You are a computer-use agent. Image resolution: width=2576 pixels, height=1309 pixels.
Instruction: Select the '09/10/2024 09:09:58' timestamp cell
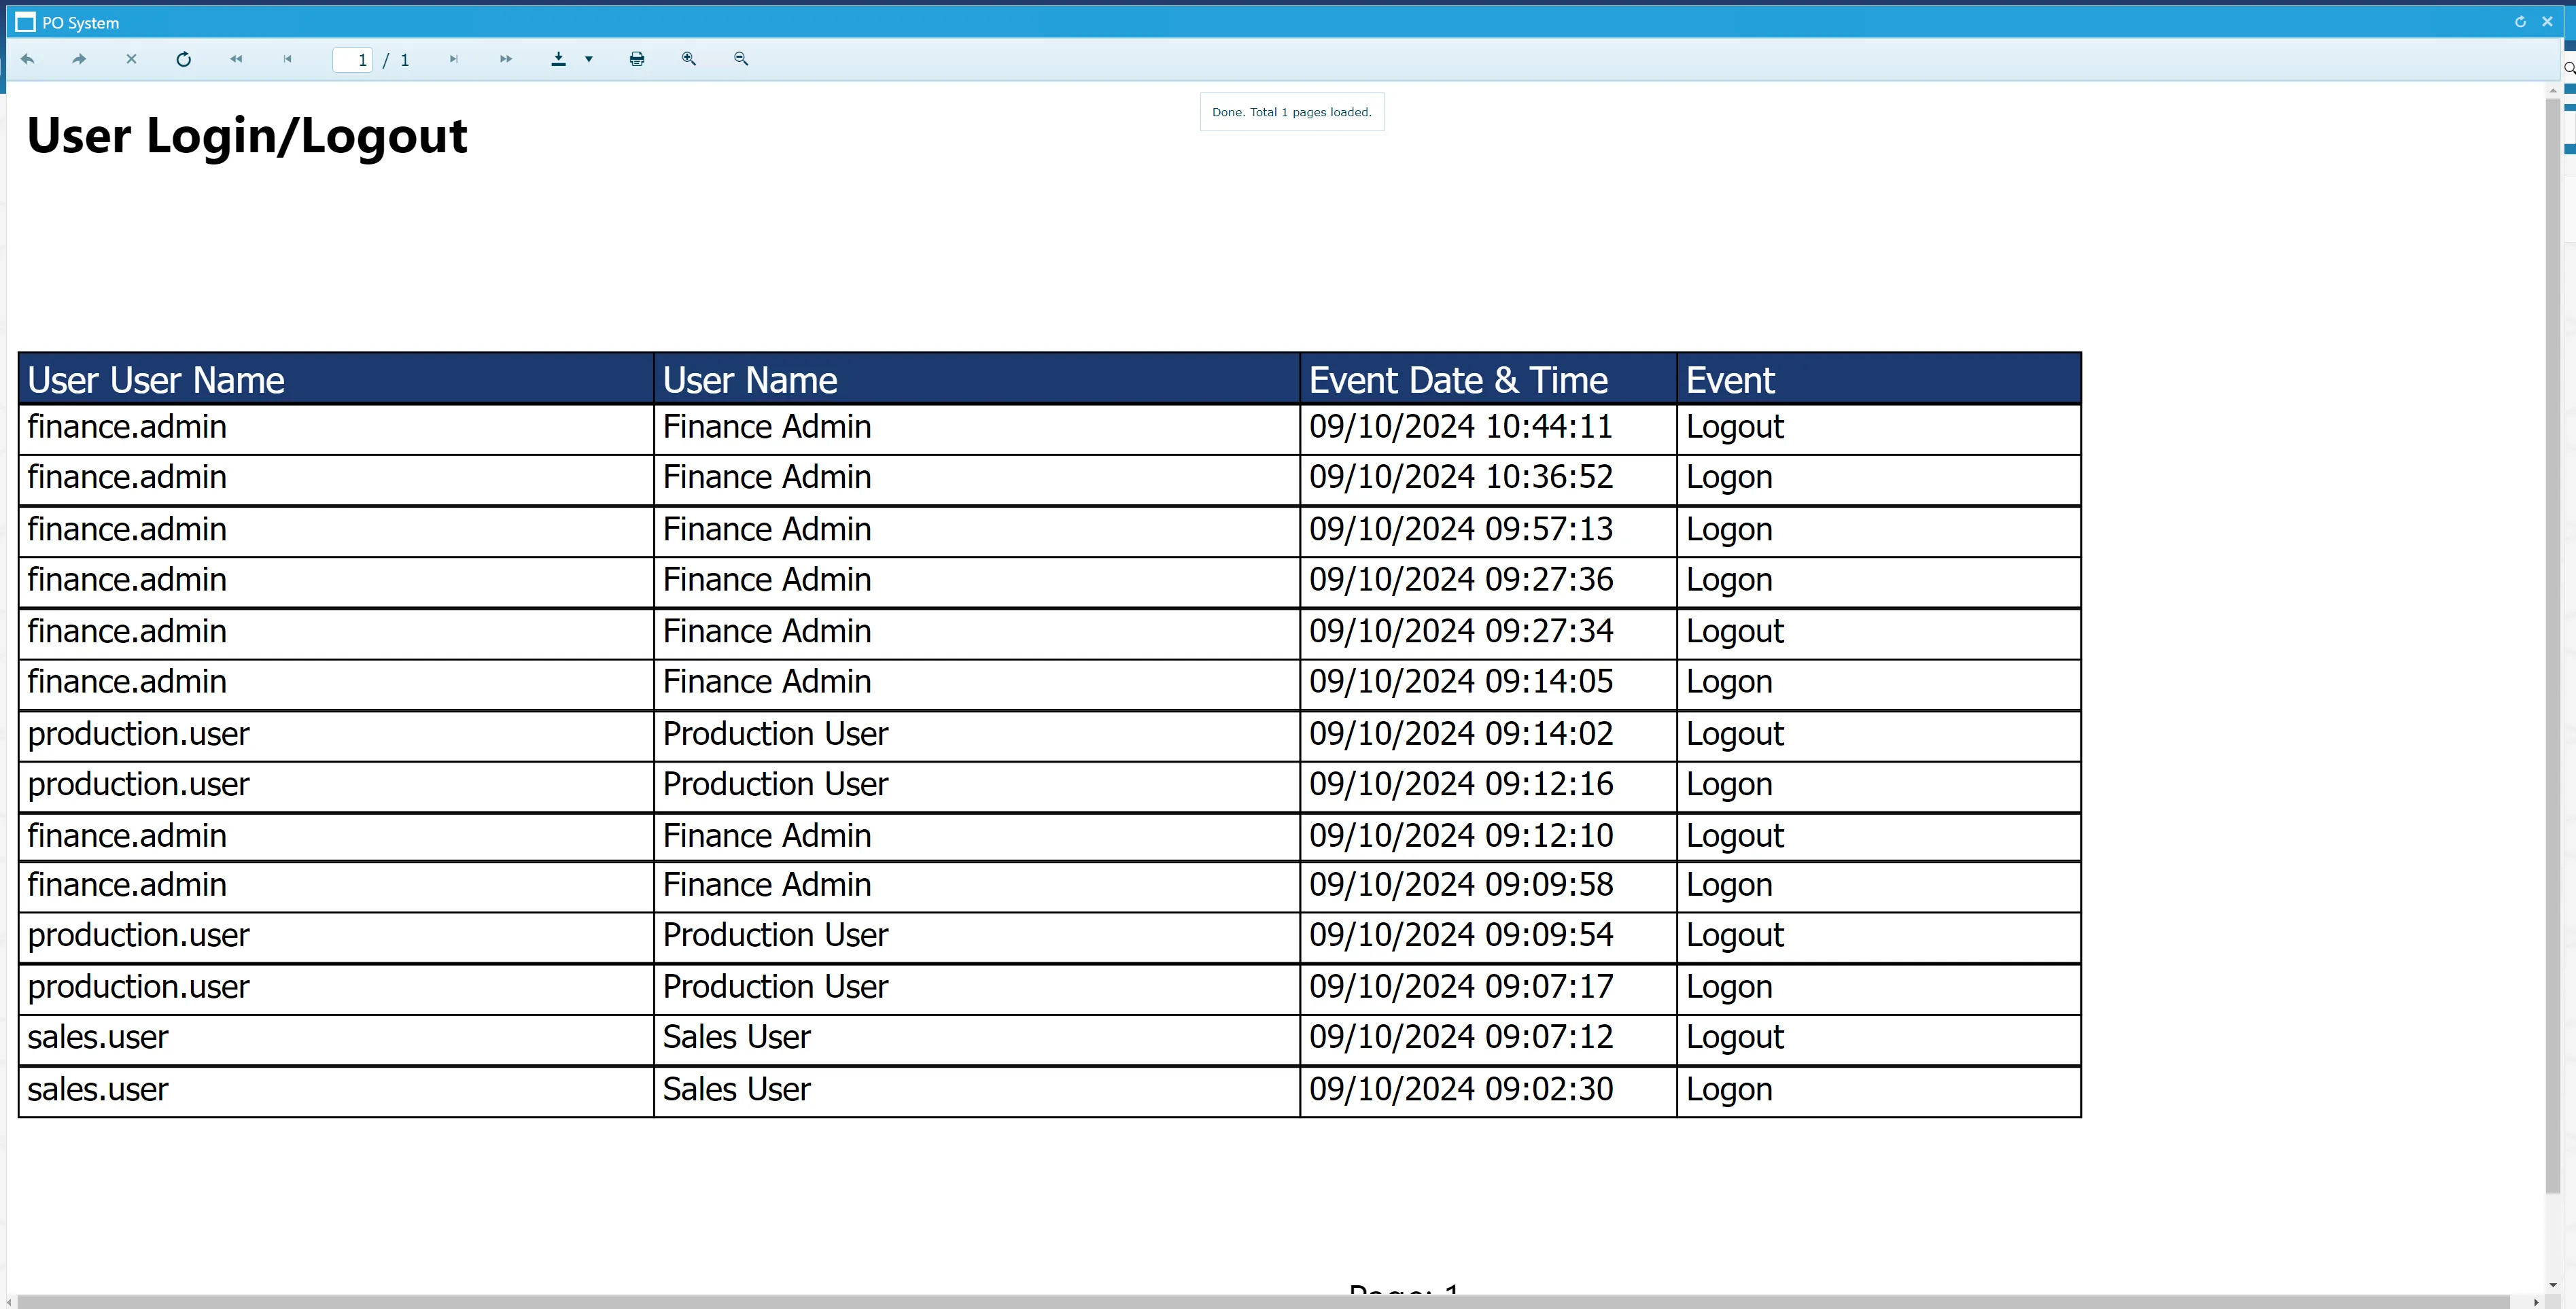[1488, 886]
